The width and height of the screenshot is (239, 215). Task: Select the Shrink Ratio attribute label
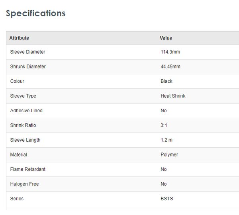click(23, 125)
